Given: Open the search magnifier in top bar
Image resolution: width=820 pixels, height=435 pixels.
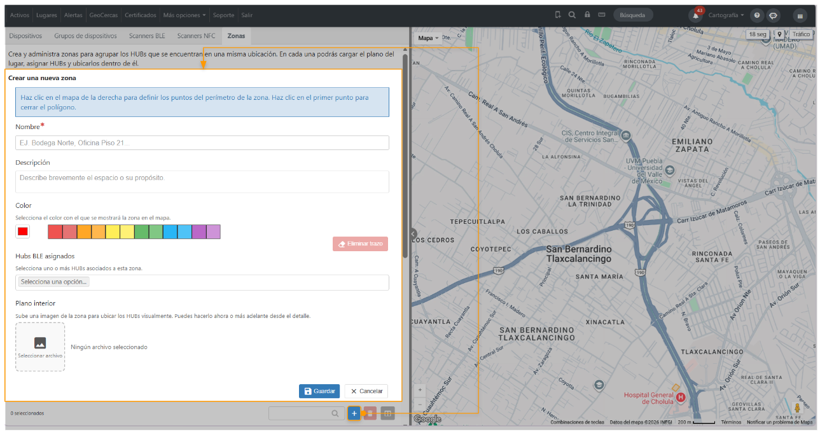Looking at the screenshot, I should pos(572,15).
